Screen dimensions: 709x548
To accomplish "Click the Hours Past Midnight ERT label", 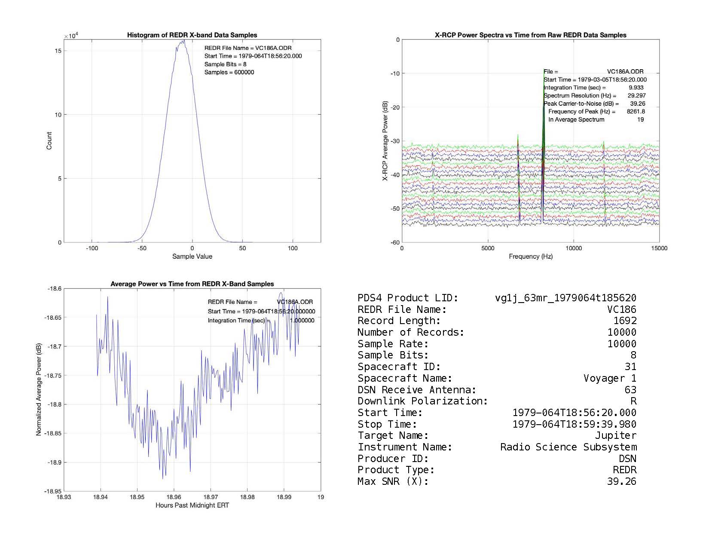I will click(192, 505).
